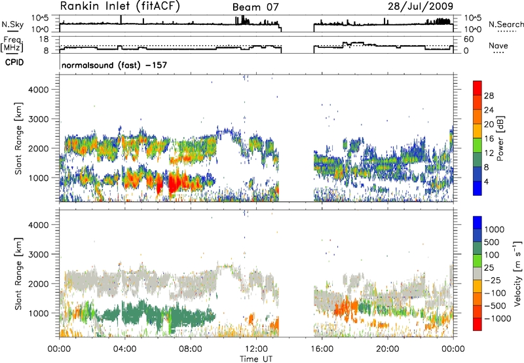The width and height of the screenshot is (524, 363).
Task: Click the '12:00' time tick label
Action: [x=256, y=349]
